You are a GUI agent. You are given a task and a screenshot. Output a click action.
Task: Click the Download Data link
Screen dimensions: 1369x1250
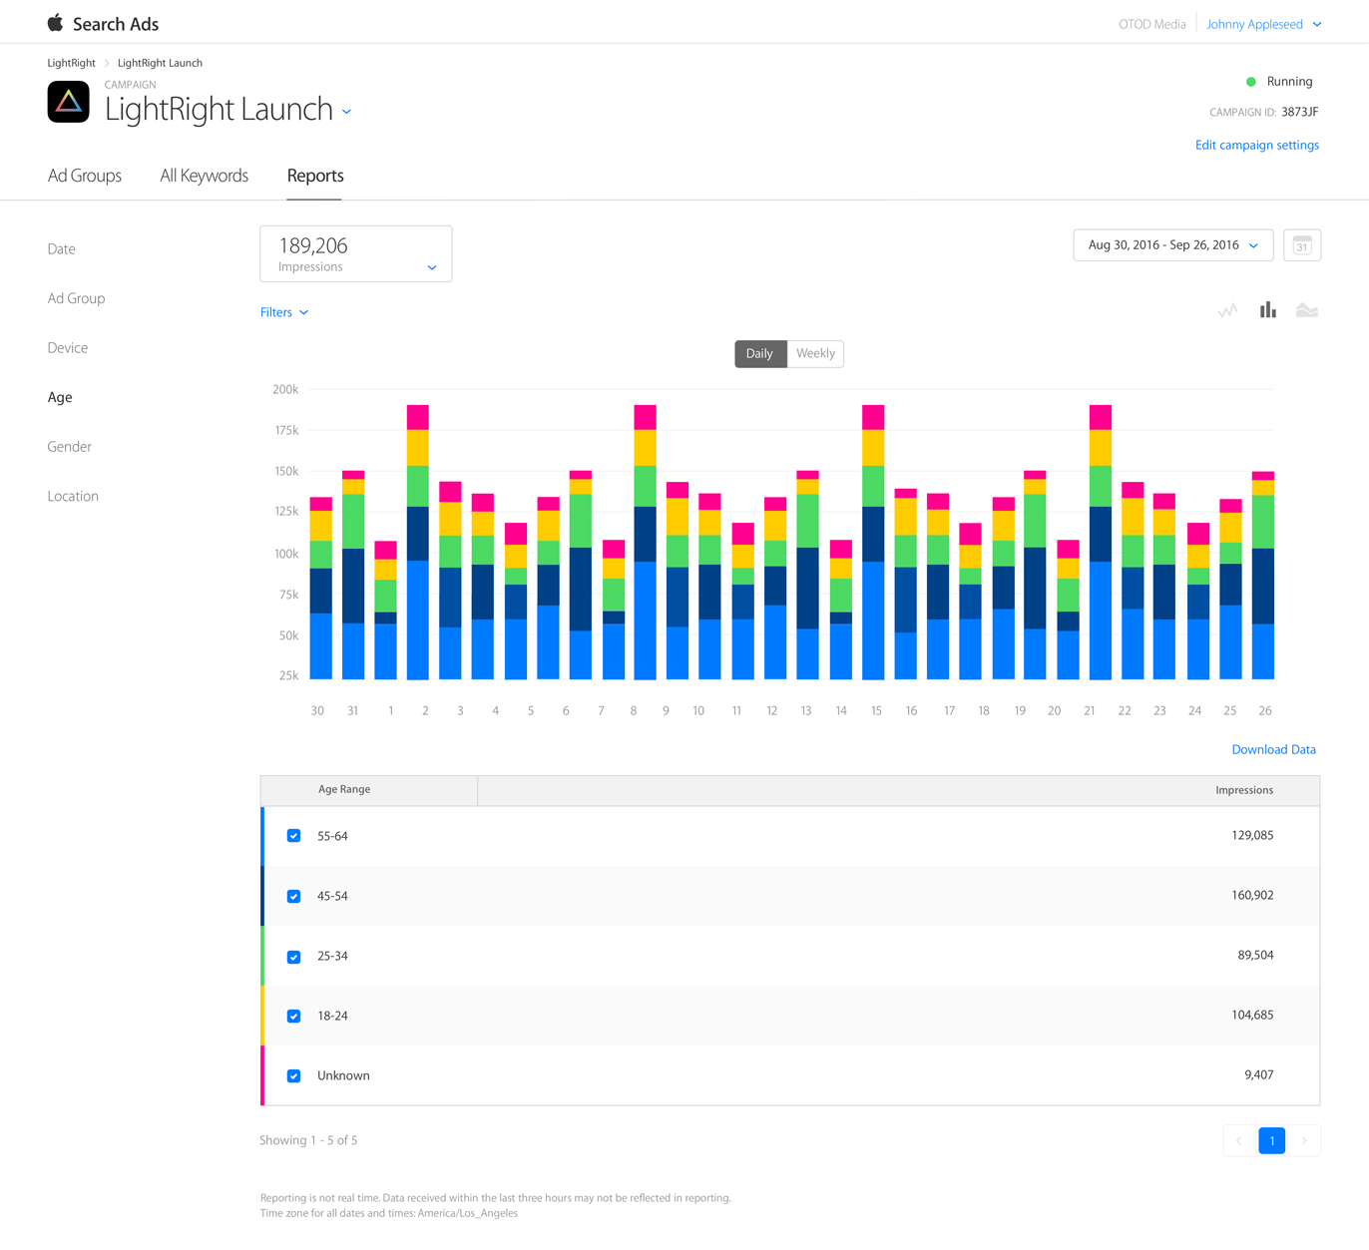(1273, 749)
